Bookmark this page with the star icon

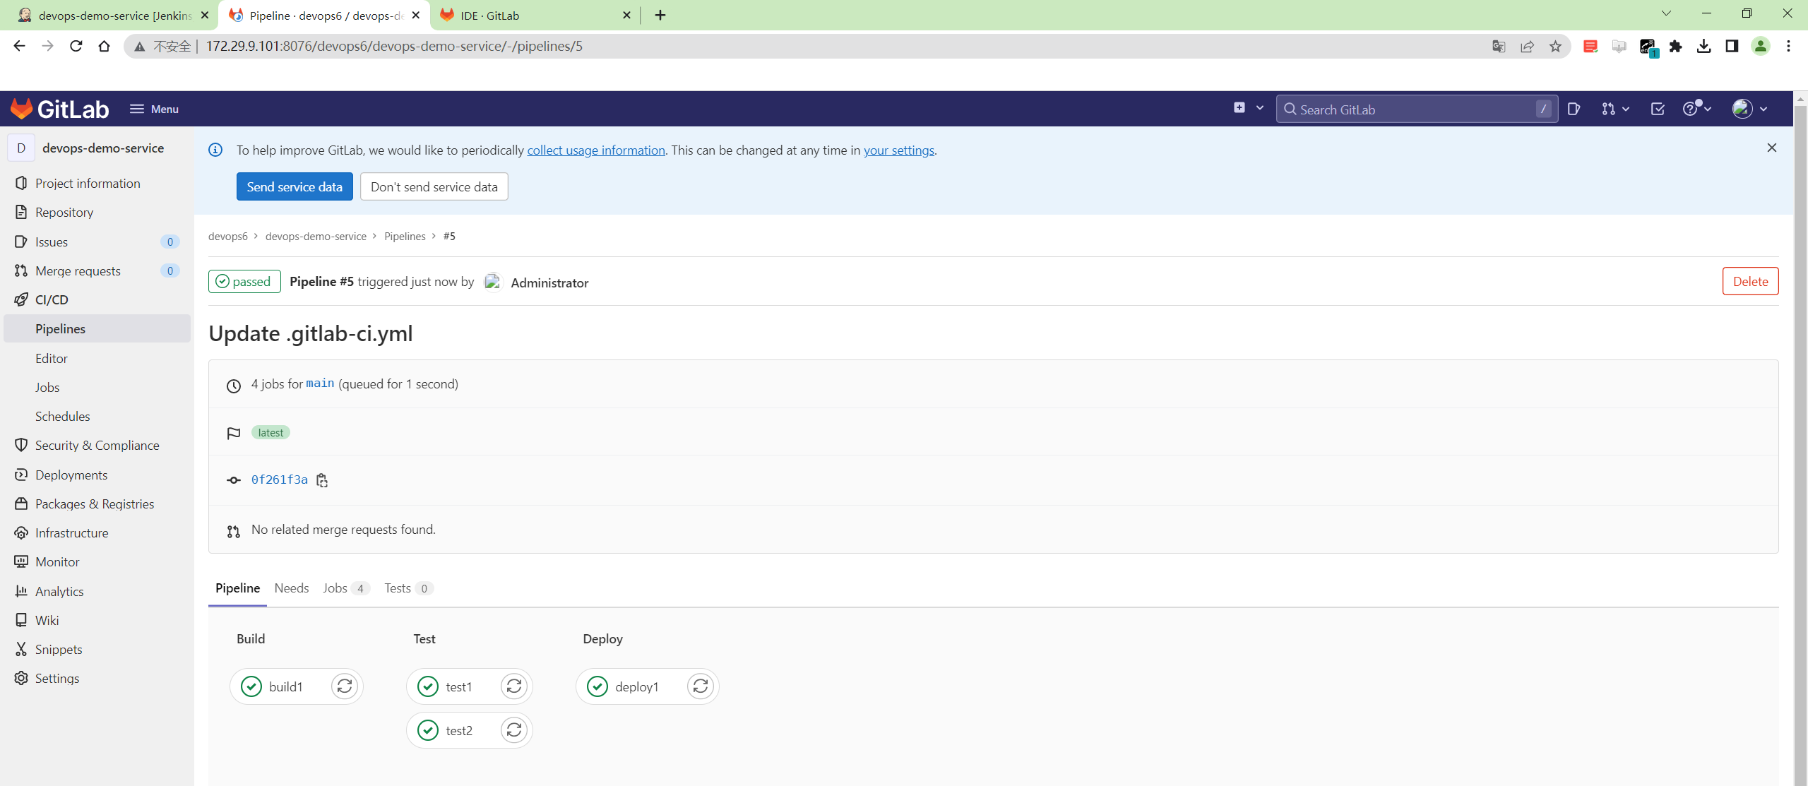click(1555, 47)
